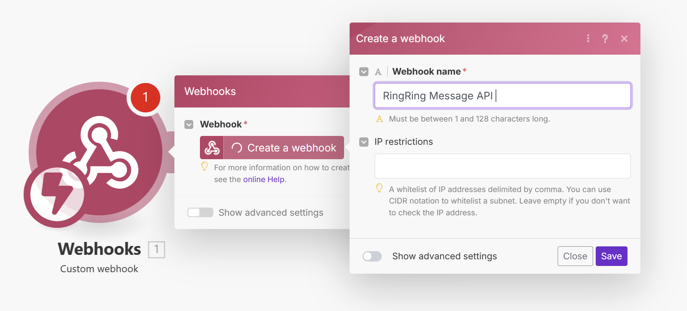Click the Create a webhook dialog title text

[400, 38]
